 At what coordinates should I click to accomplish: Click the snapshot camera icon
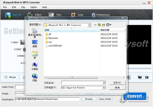[x=147, y=77]
